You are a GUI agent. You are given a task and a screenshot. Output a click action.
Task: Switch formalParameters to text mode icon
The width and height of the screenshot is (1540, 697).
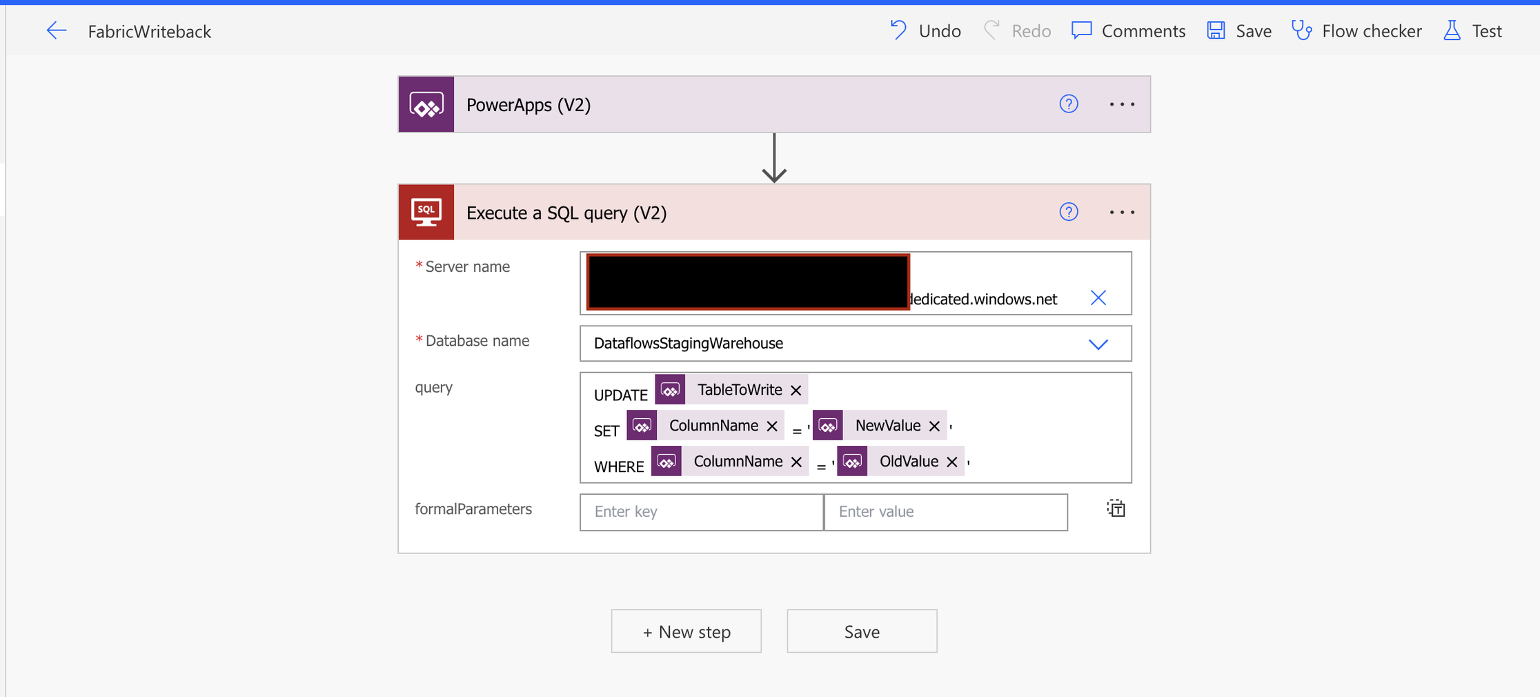1116,509
